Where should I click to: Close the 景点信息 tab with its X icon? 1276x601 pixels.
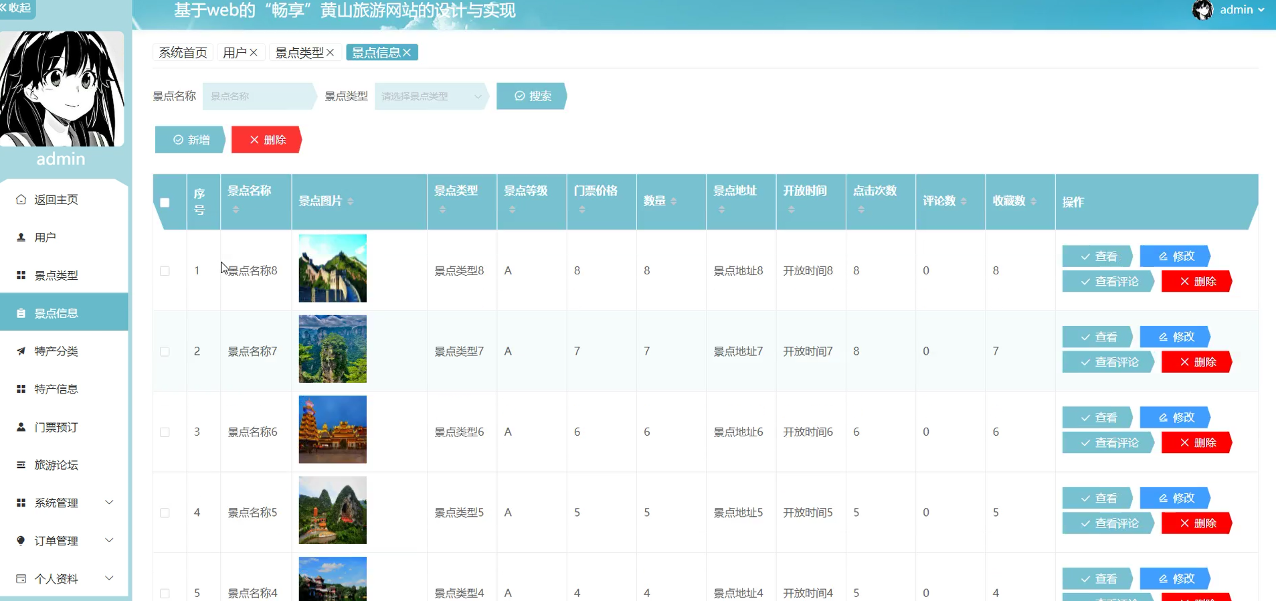[407, 52]
